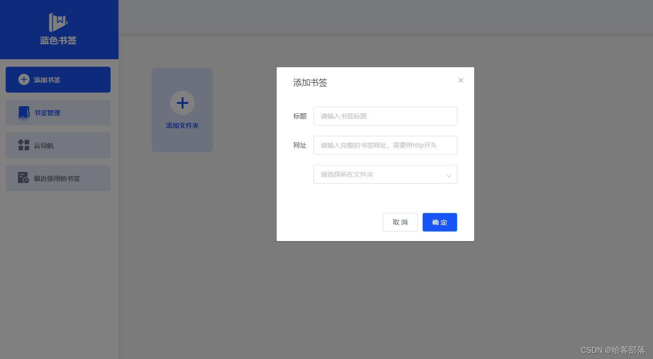Click the bookmark icon beside 书签管理

pos(24,112)
